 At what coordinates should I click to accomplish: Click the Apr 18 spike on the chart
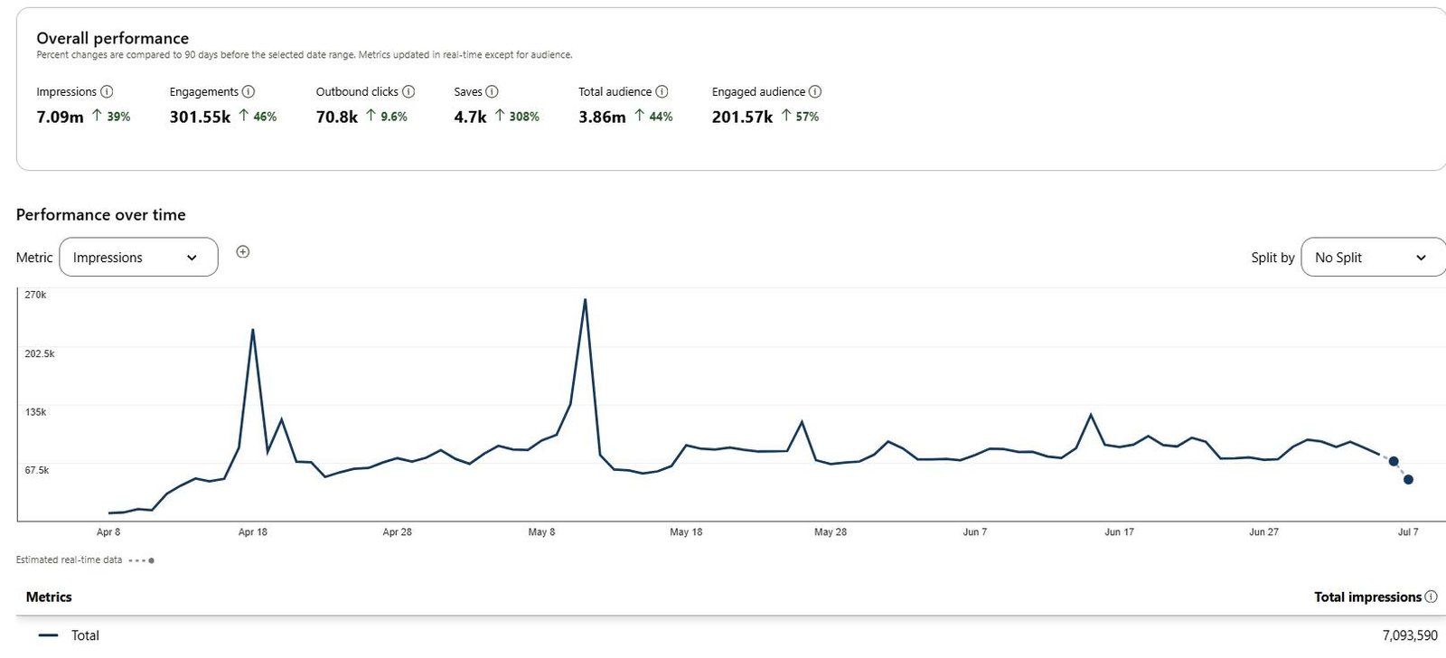click(x=252, y=330)
